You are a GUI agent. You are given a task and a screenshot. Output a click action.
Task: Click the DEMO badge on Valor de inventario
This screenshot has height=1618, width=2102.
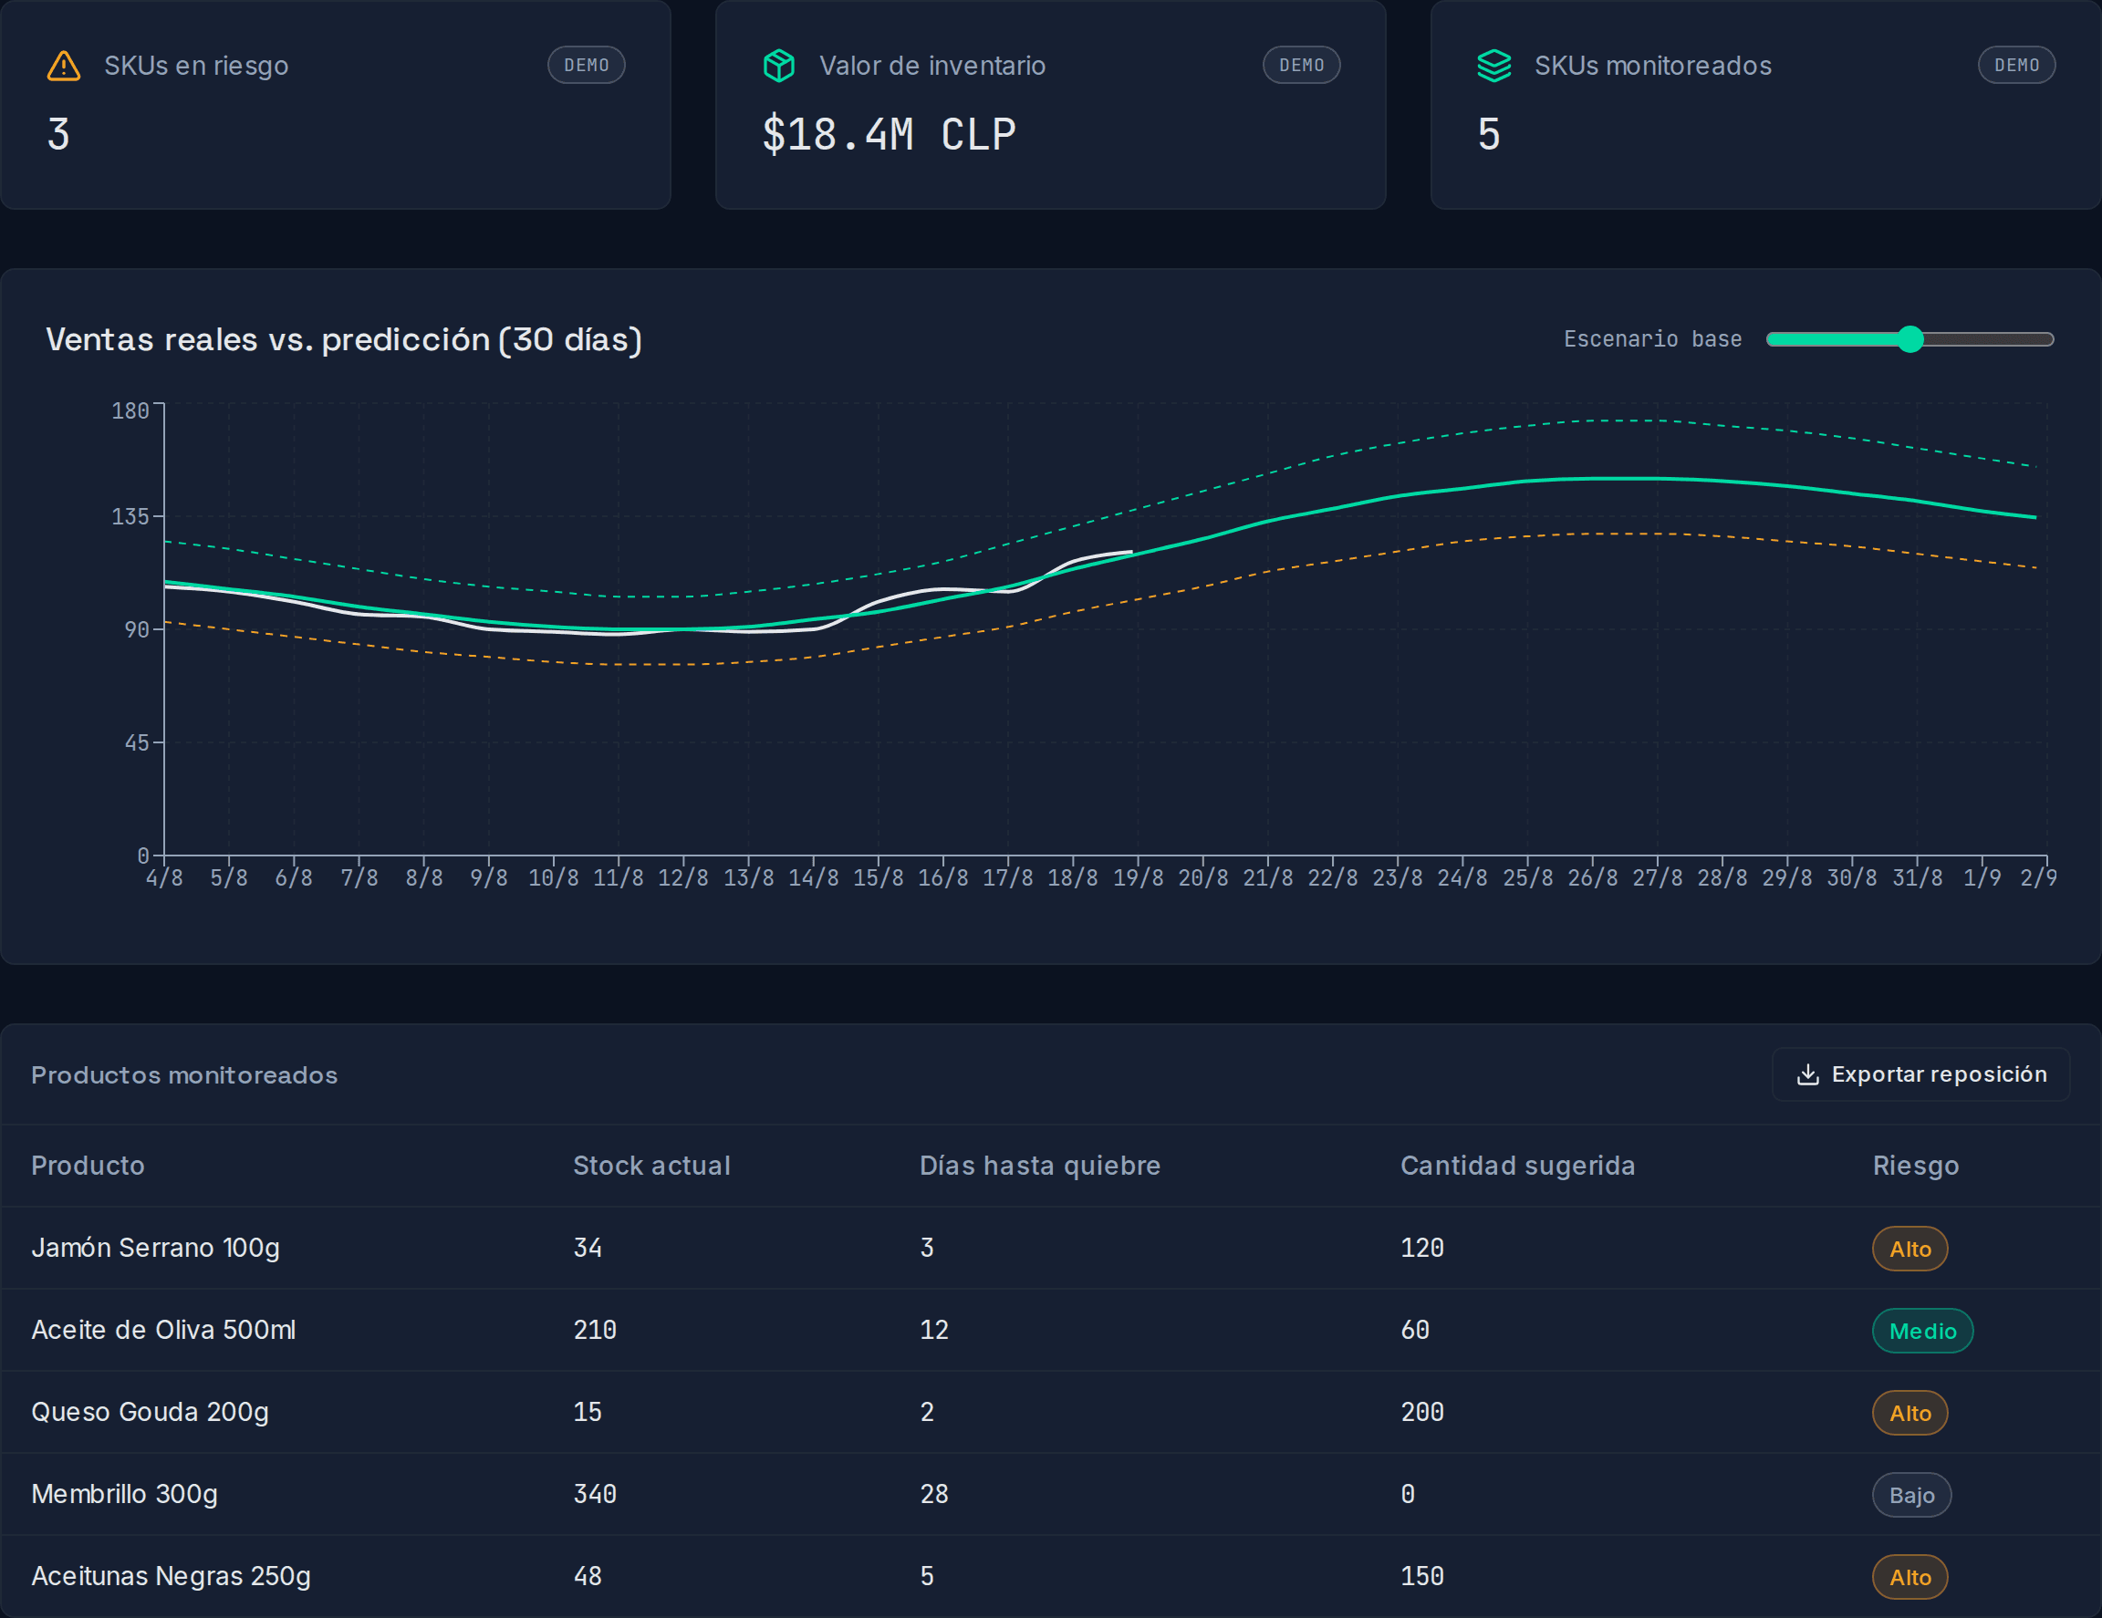[x=1301, y=66]
